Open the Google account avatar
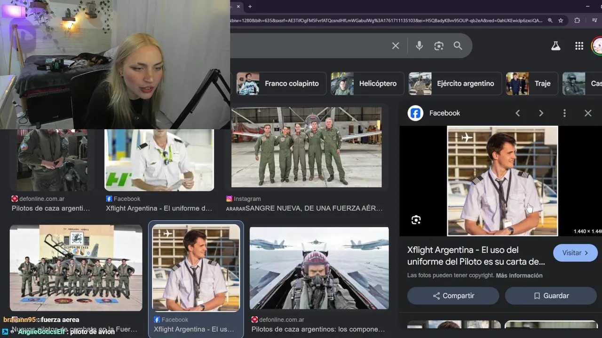This screenshot has height=338, width=602. pyautogui.click(x=597, y=46)
